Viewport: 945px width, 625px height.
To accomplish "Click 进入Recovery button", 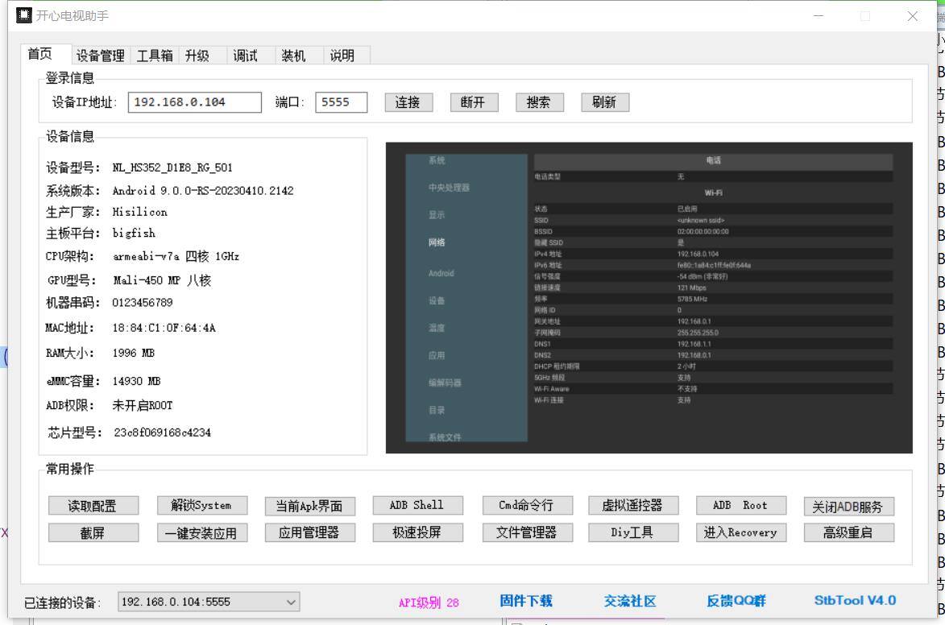I will 740,532.
